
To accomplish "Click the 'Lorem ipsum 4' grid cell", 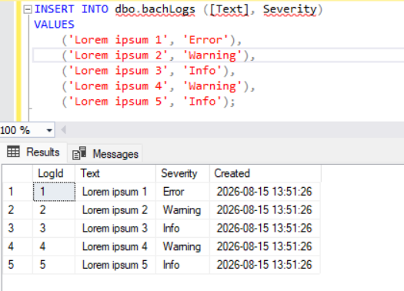I will tap(115, 246).
